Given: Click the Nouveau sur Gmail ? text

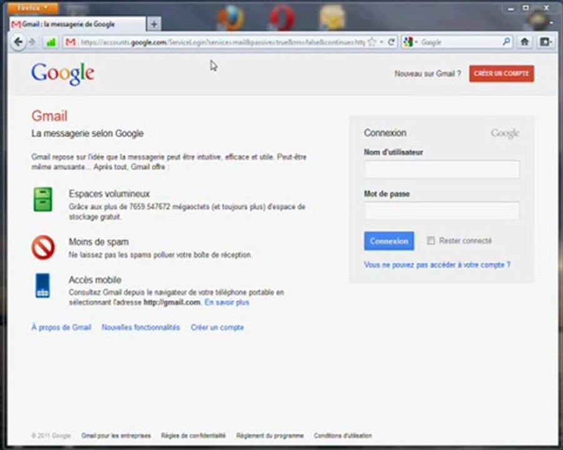Looking at the screenshot, I should pos(427,74).
